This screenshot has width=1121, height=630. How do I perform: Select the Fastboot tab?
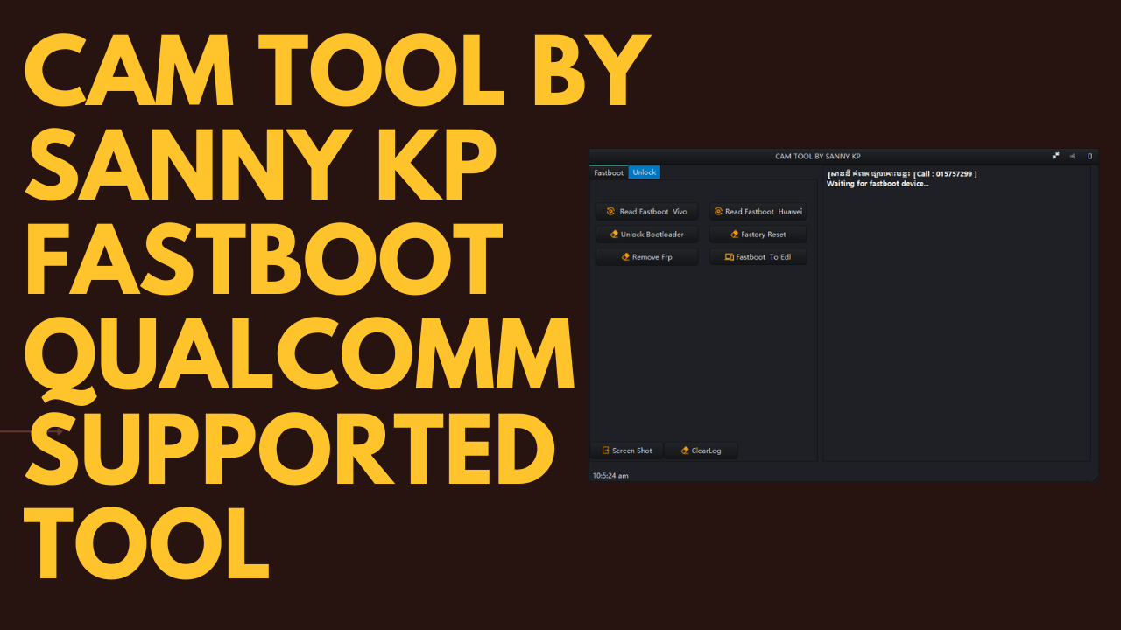point(609,172)
